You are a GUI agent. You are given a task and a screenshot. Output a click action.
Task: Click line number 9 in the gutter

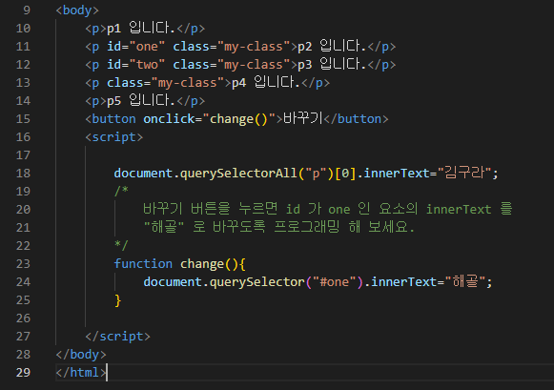[x=27, y=10]
